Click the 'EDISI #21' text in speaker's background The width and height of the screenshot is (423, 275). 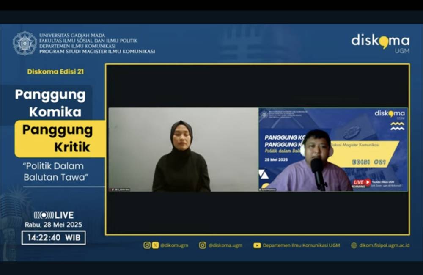pos(369,162)
